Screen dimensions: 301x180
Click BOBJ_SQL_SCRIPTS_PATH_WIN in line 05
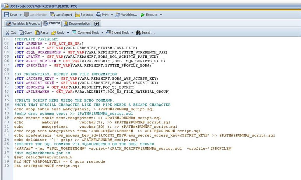pos(127,57)
